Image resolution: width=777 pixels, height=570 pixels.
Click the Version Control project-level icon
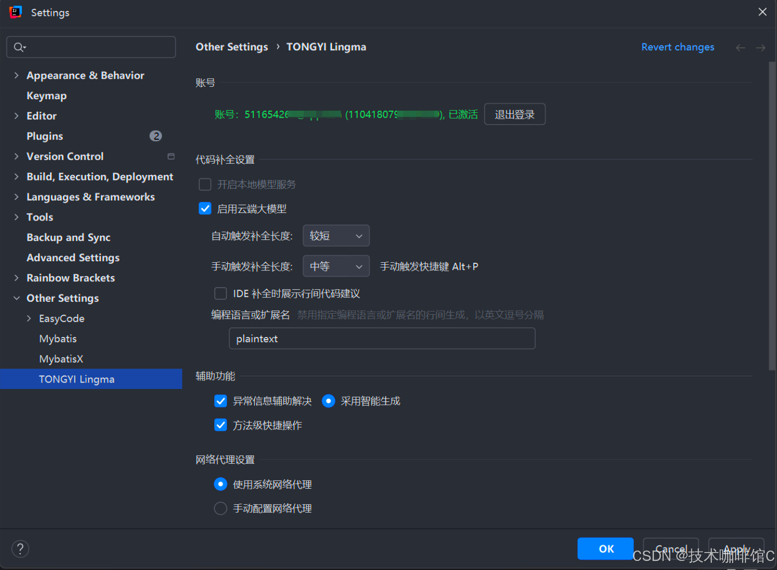171,156
